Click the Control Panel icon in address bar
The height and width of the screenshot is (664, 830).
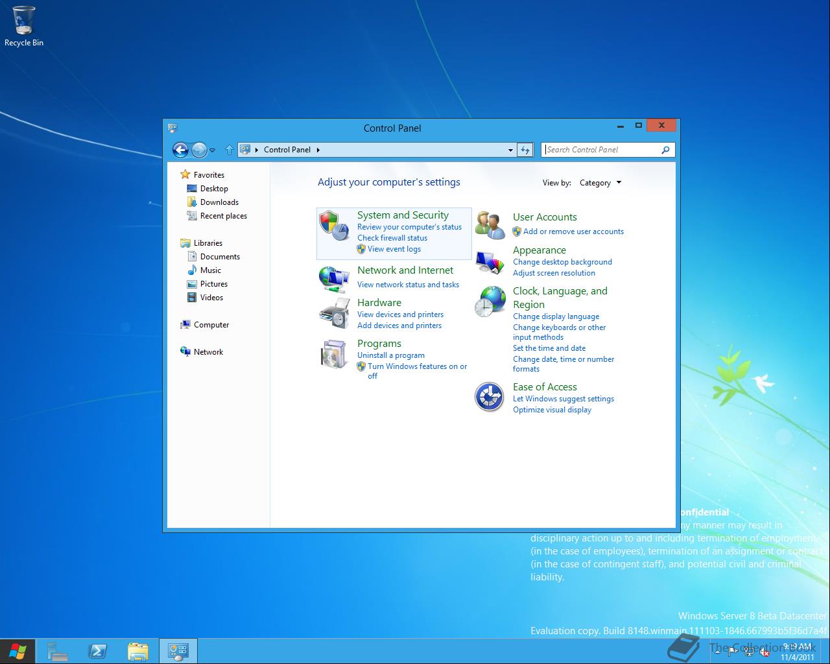tap(245, 150)
